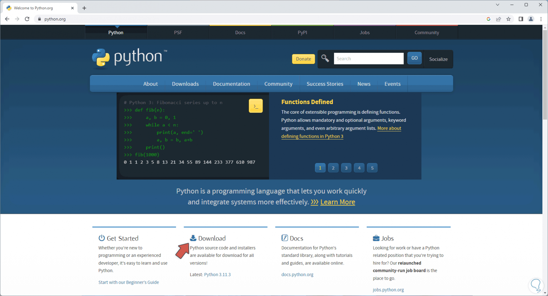The height and width of the screenshot is (296, 548).
Task: Click the Google icon in address bar
Action: (489, 19)
